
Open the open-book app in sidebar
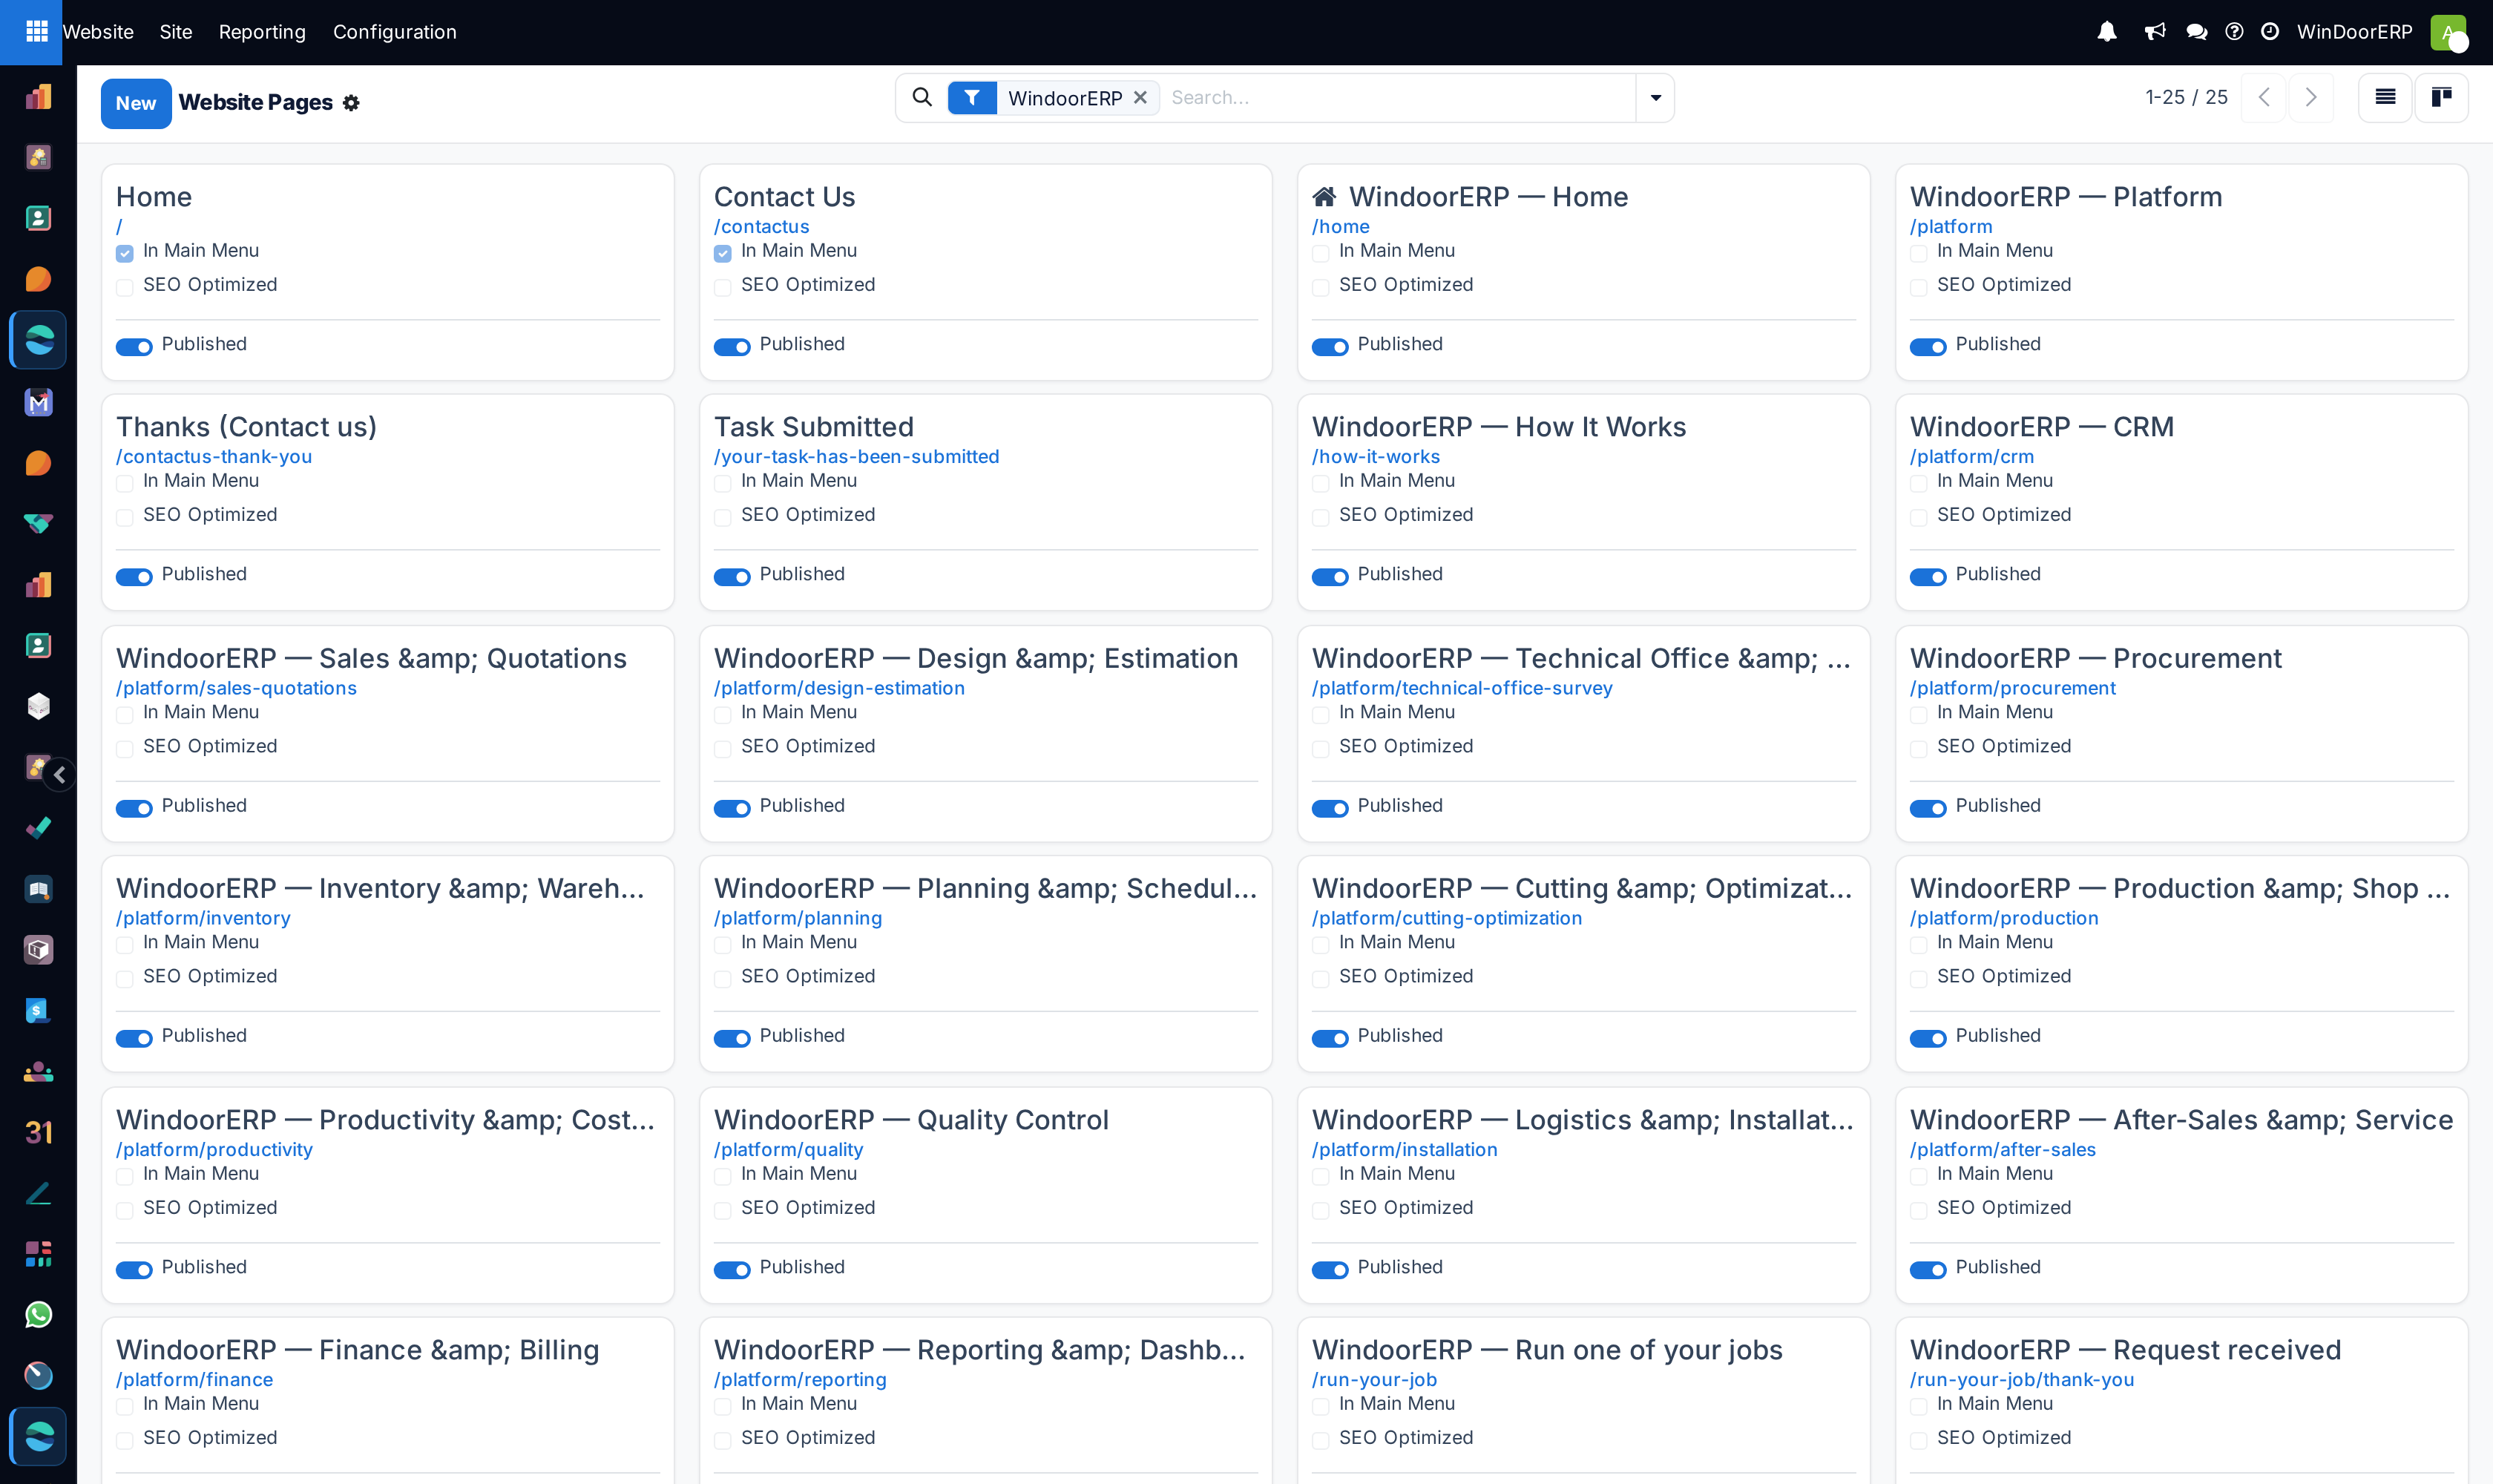[x=38, y=889]
